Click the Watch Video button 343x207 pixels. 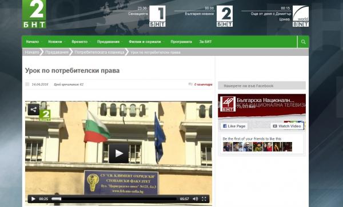287,126
